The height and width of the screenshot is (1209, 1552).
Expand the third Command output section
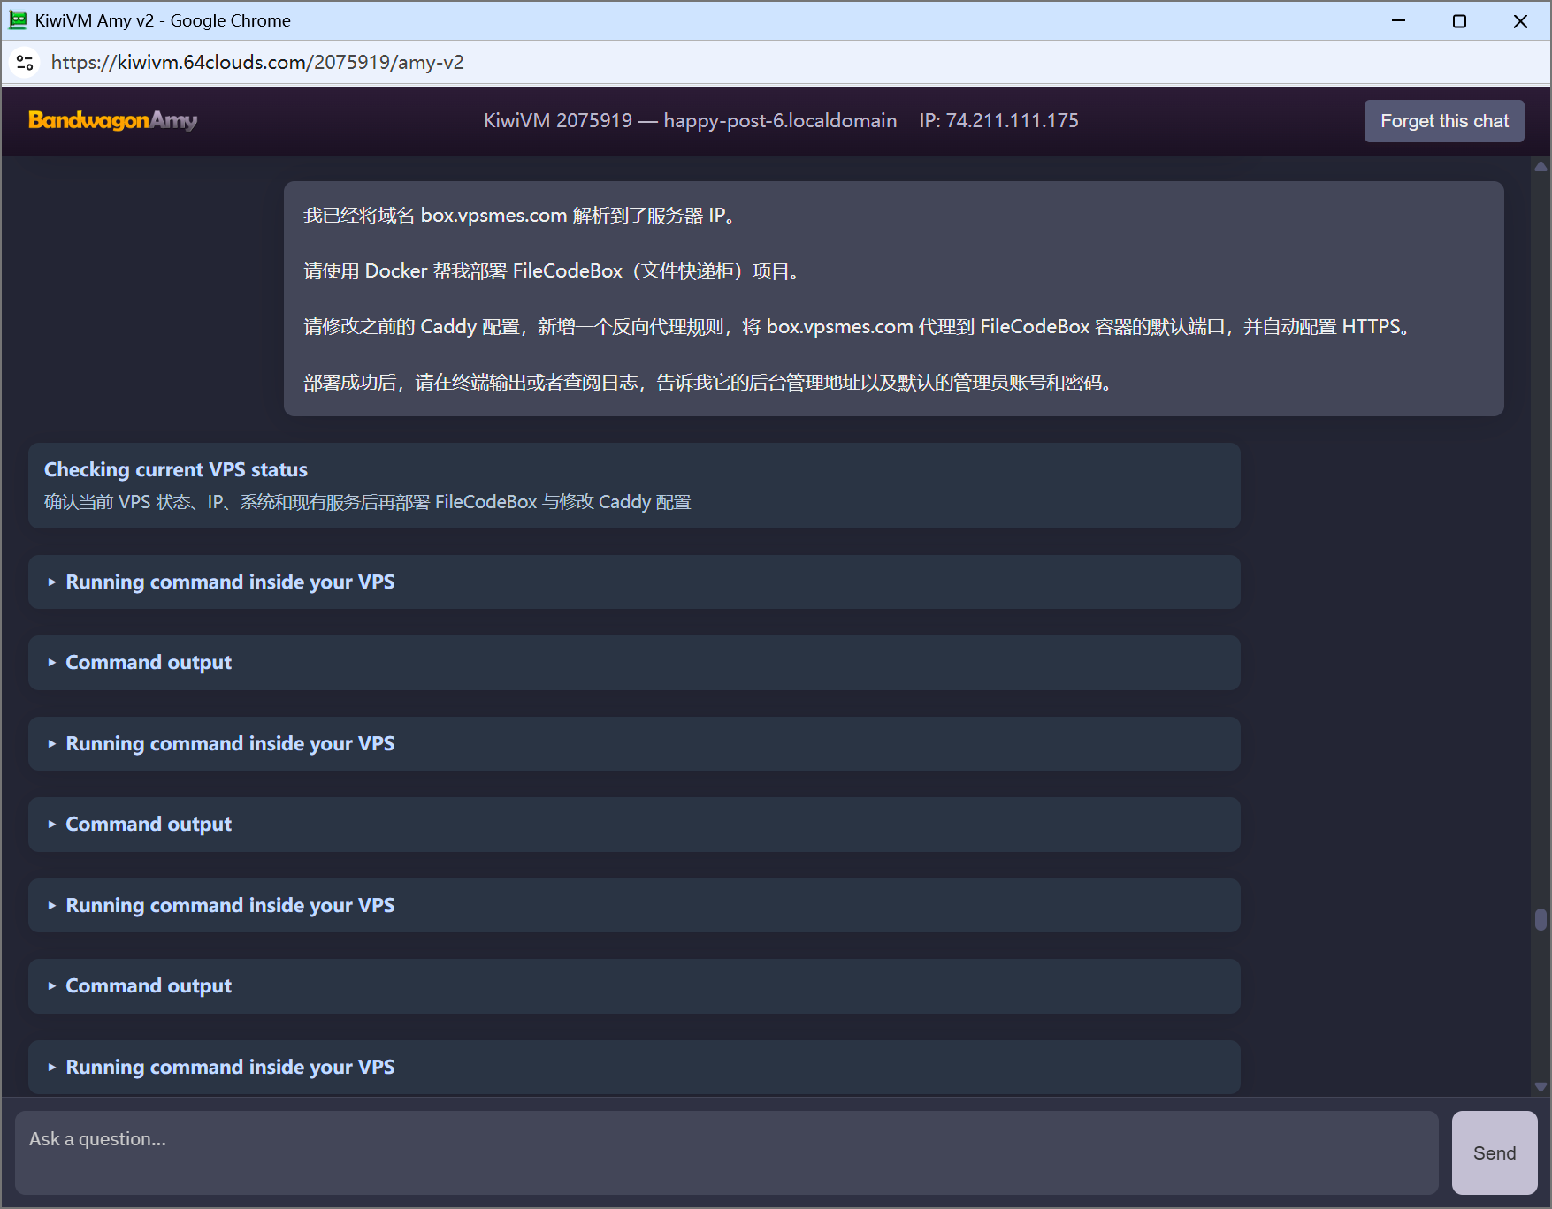click(634, 986)
